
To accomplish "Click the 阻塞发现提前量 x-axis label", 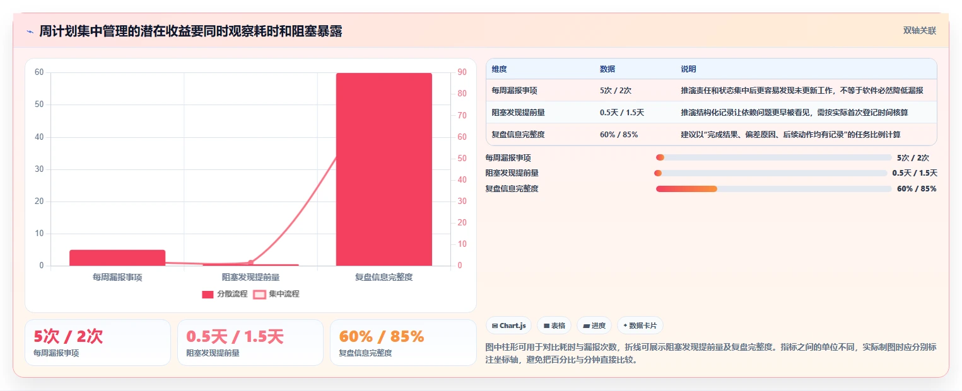I will 250,277.
